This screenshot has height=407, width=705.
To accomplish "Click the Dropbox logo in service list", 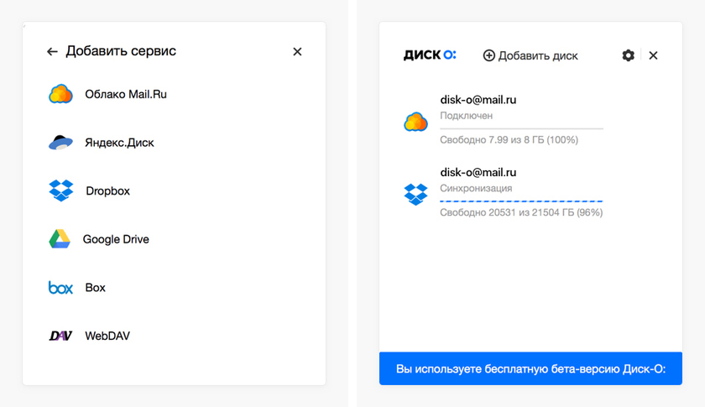I will 61,190.
